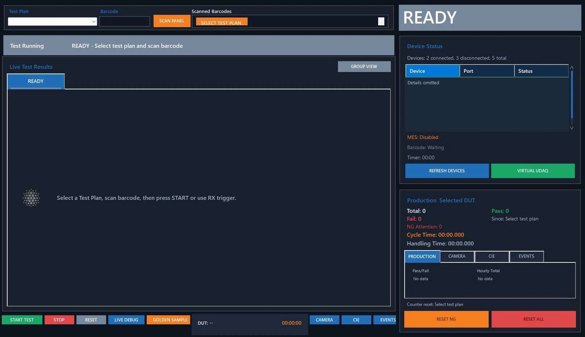Viewport: 585px width, 337px height.
Task: Click the large READY status banner
Action: click(x=490, y=18)
